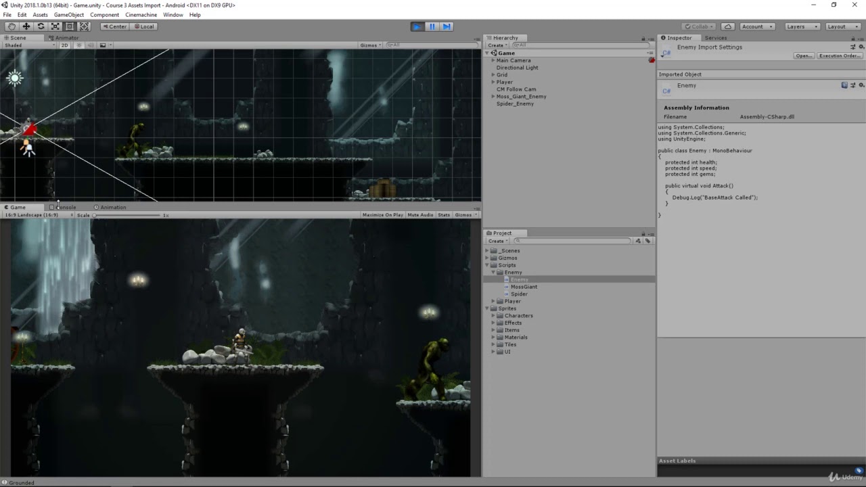Viewport: 866px width, 487px height.
Task: Toggle Stats overlay in Game view
Action: [444, 215]
